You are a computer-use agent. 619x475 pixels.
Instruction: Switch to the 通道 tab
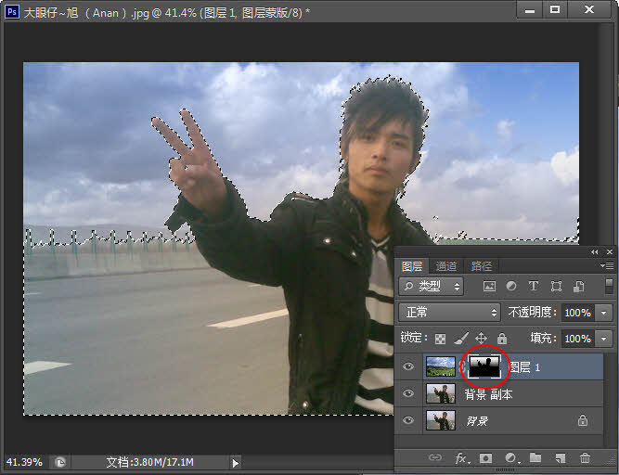[446, 266]
